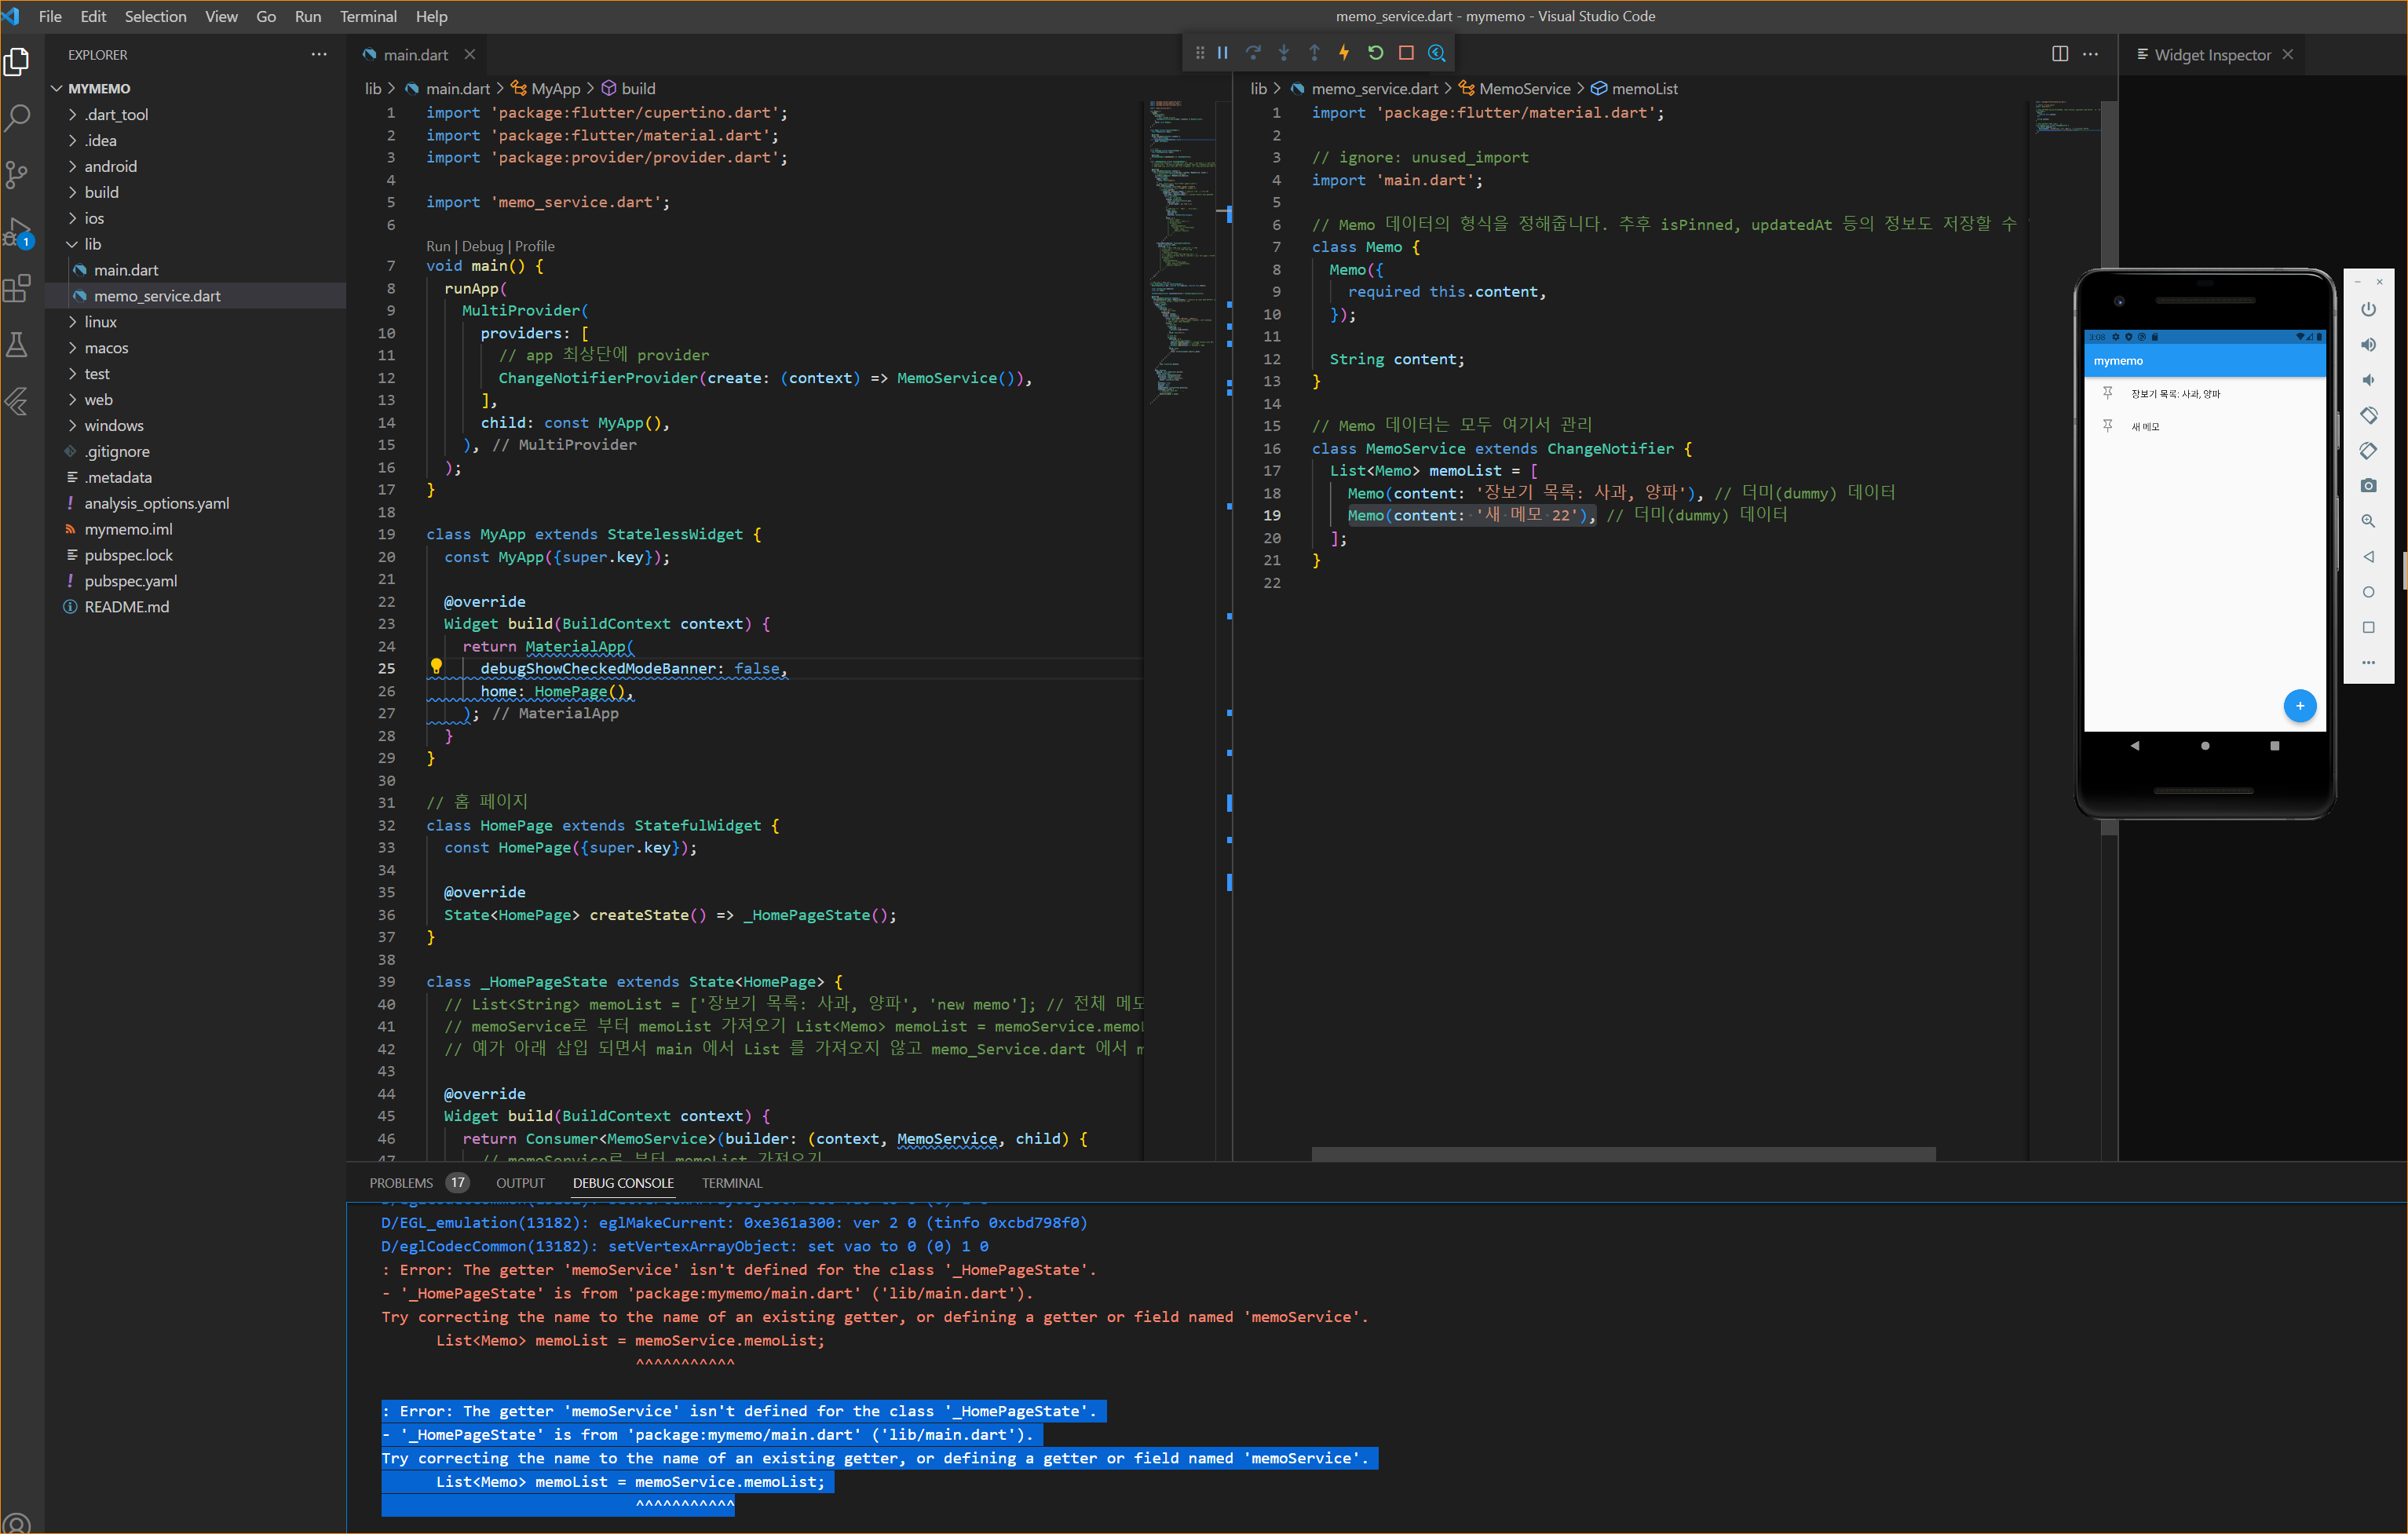Click the lightbulb quick fix on line 25
2408x1534 pixels.
[436, 667]
